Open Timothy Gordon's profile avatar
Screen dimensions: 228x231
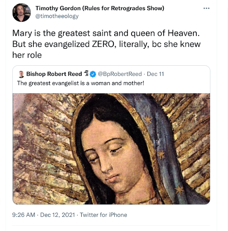click(x=21, y=13)
